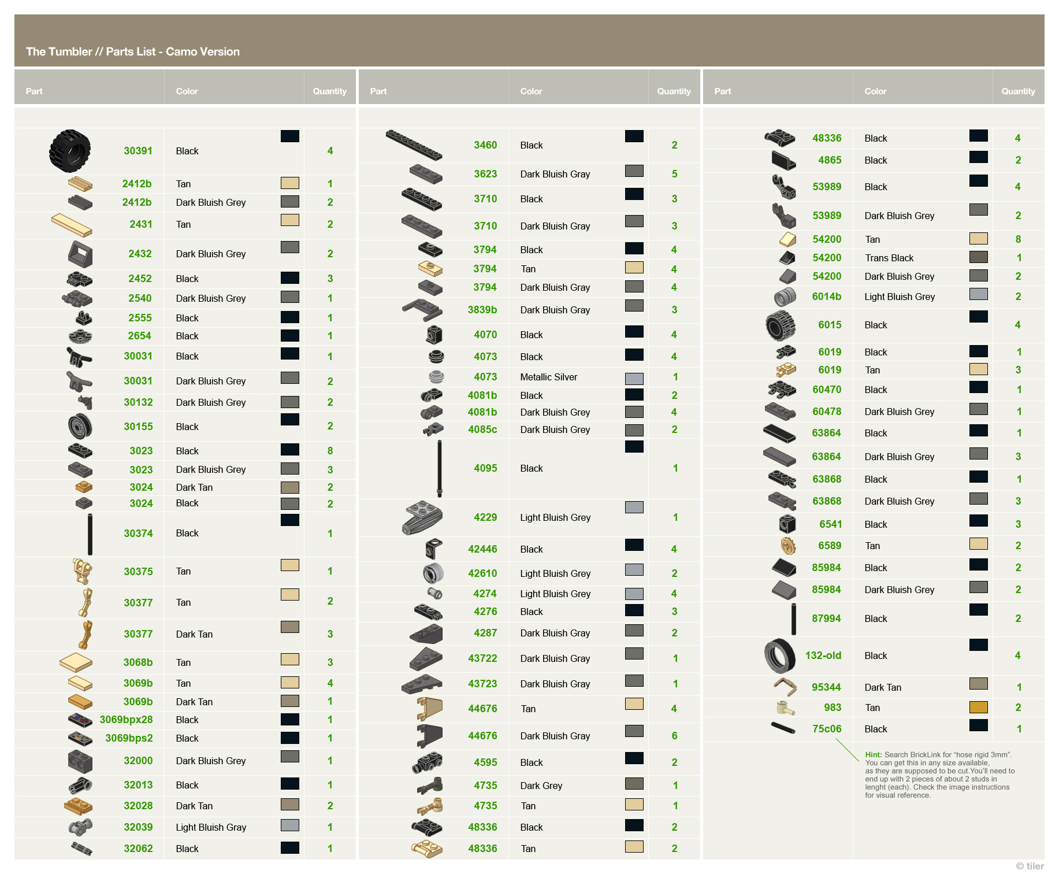Select the Dark Grey swatch for part 4735

click(x=634, y=783)
